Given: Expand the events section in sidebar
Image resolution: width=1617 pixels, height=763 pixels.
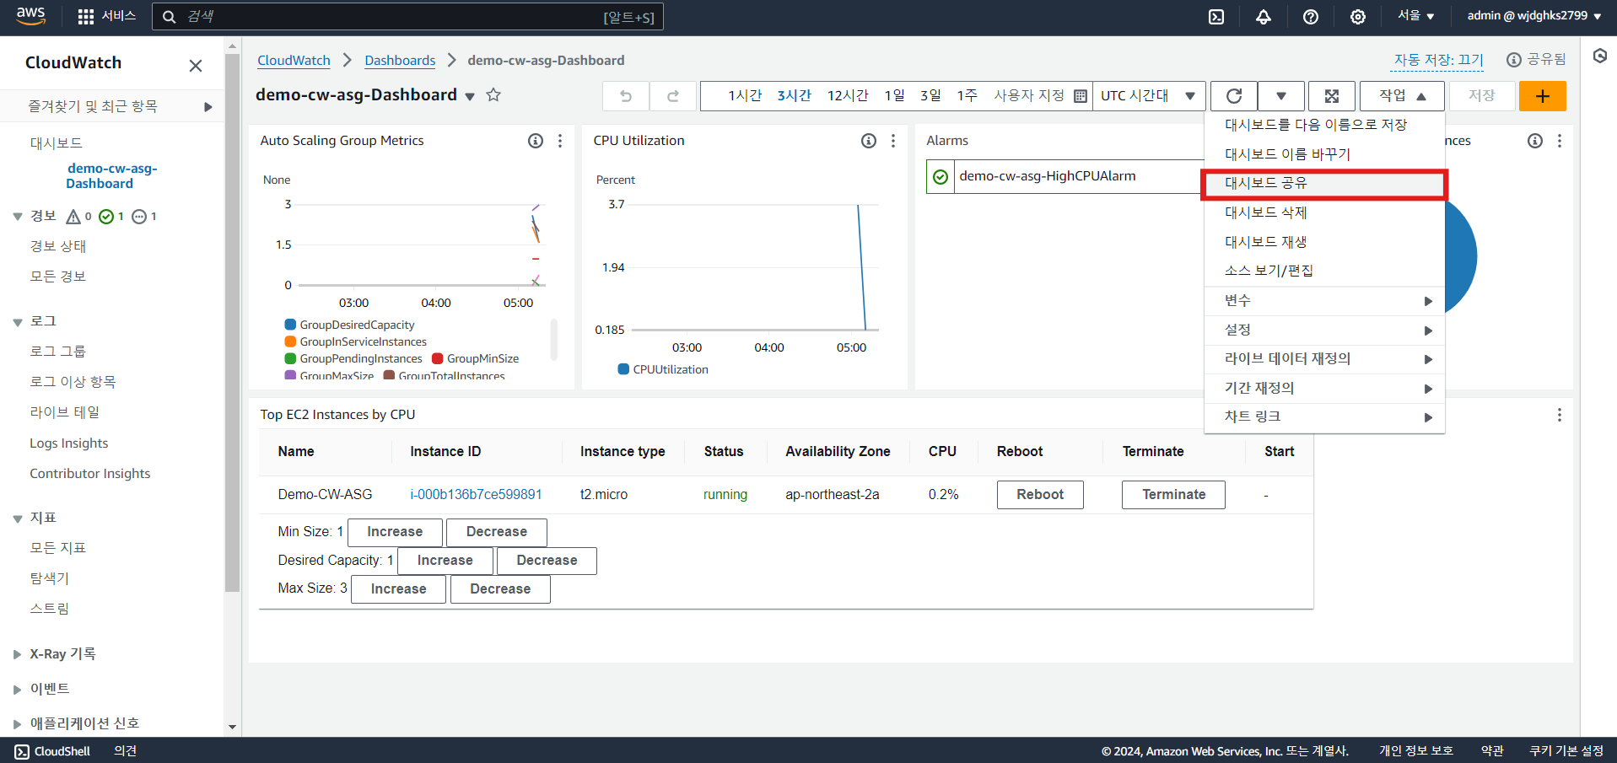Looking at the screenshot, I should [18, 690].
